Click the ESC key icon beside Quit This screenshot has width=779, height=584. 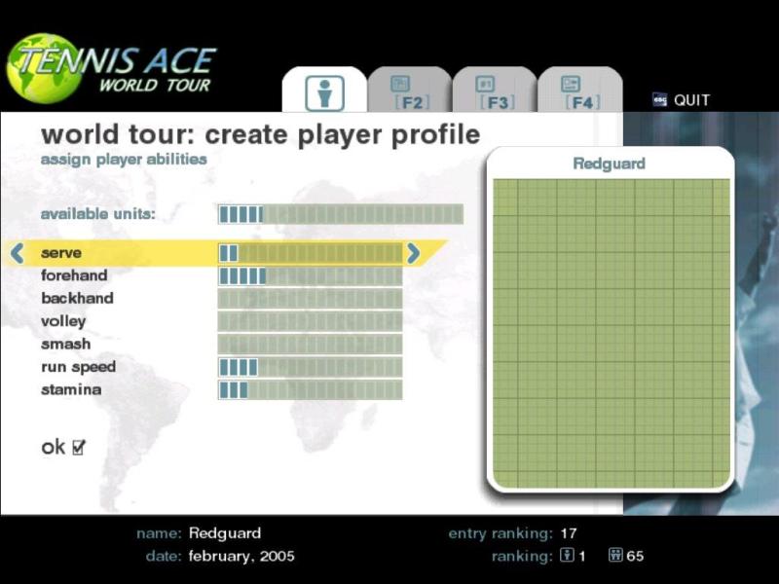(659, 100)
